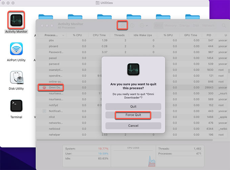Click PID 4344 of netbiosd

coord(210,129)
